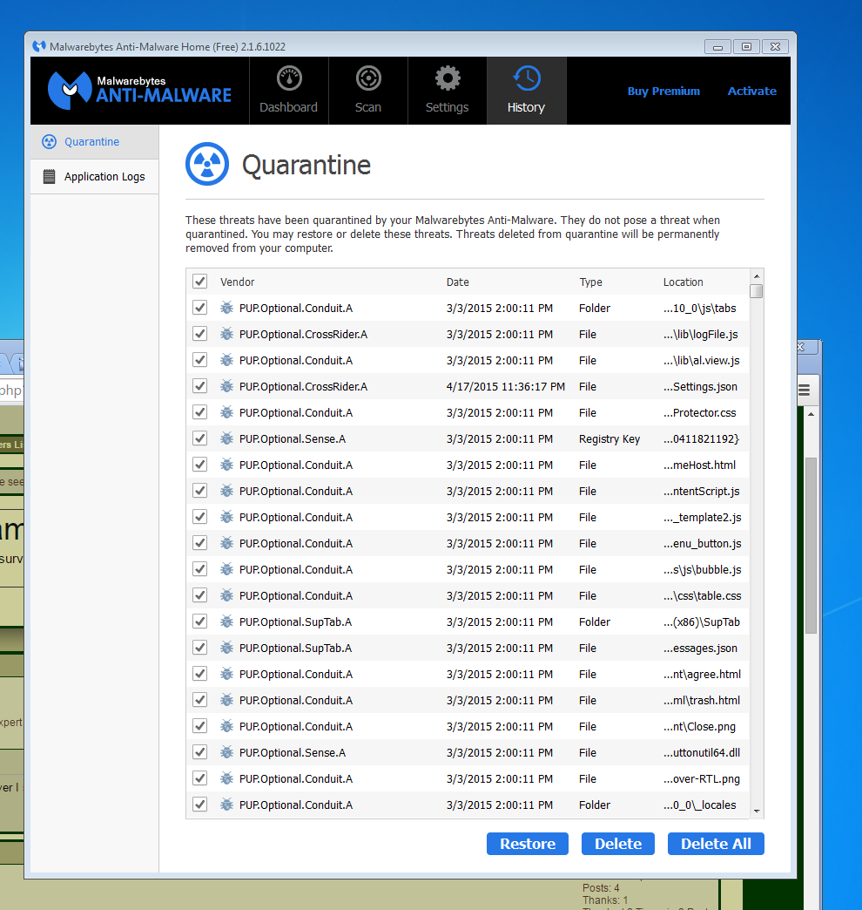Click the Delete All button
862x910 pixels.
716,844
